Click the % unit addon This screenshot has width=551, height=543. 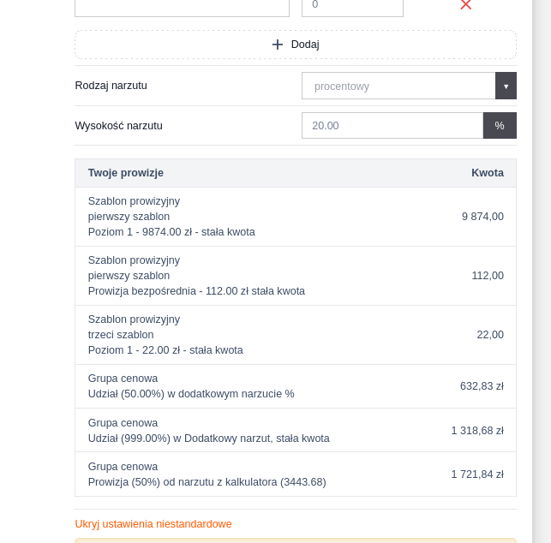[500, 125]
